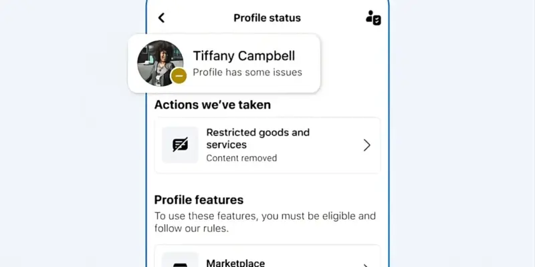Click the eligibility rules description text
535x267 pixels.
(265, 222)
